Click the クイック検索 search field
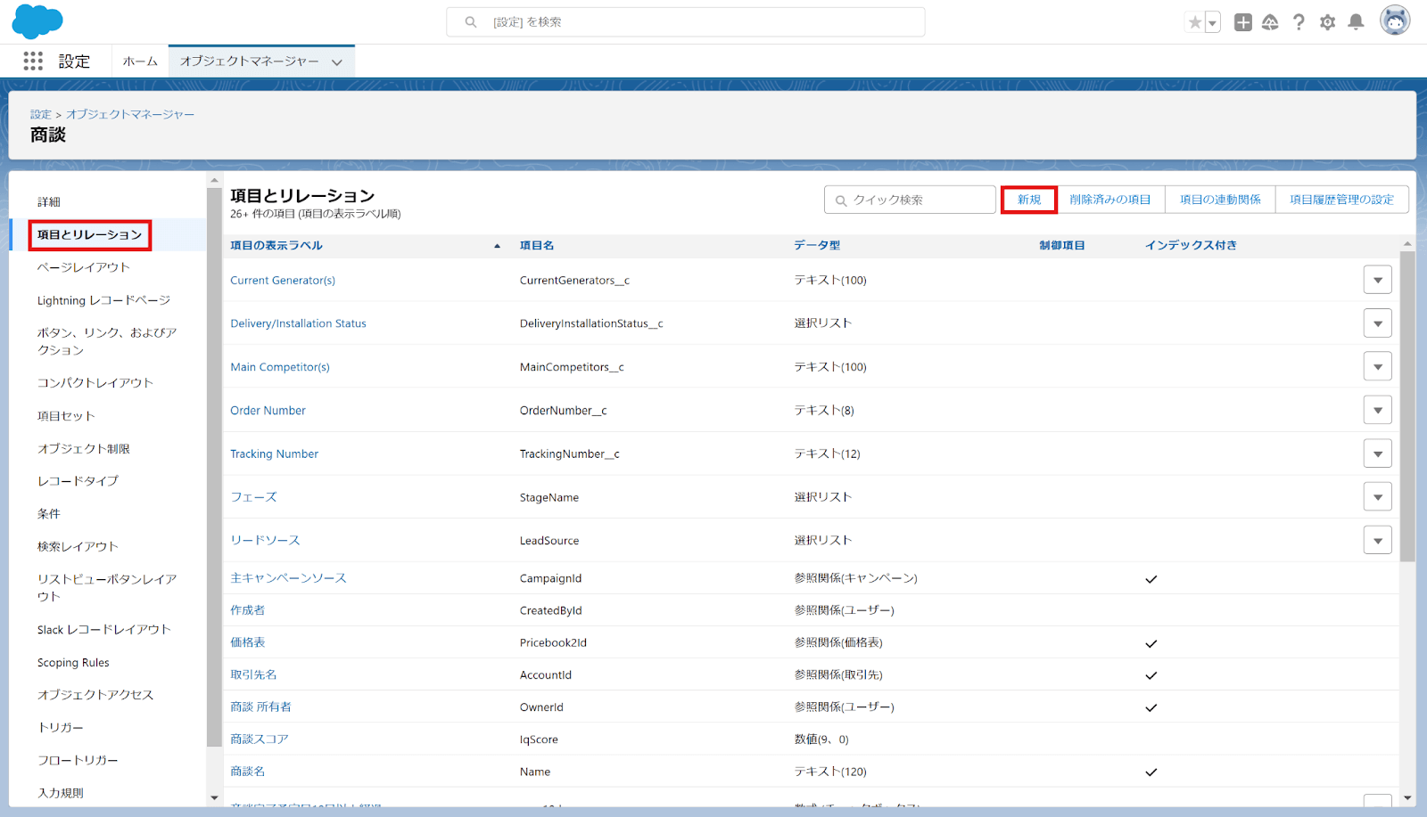The width and height of the screenshot is (1427, 817). coord(909,200)
